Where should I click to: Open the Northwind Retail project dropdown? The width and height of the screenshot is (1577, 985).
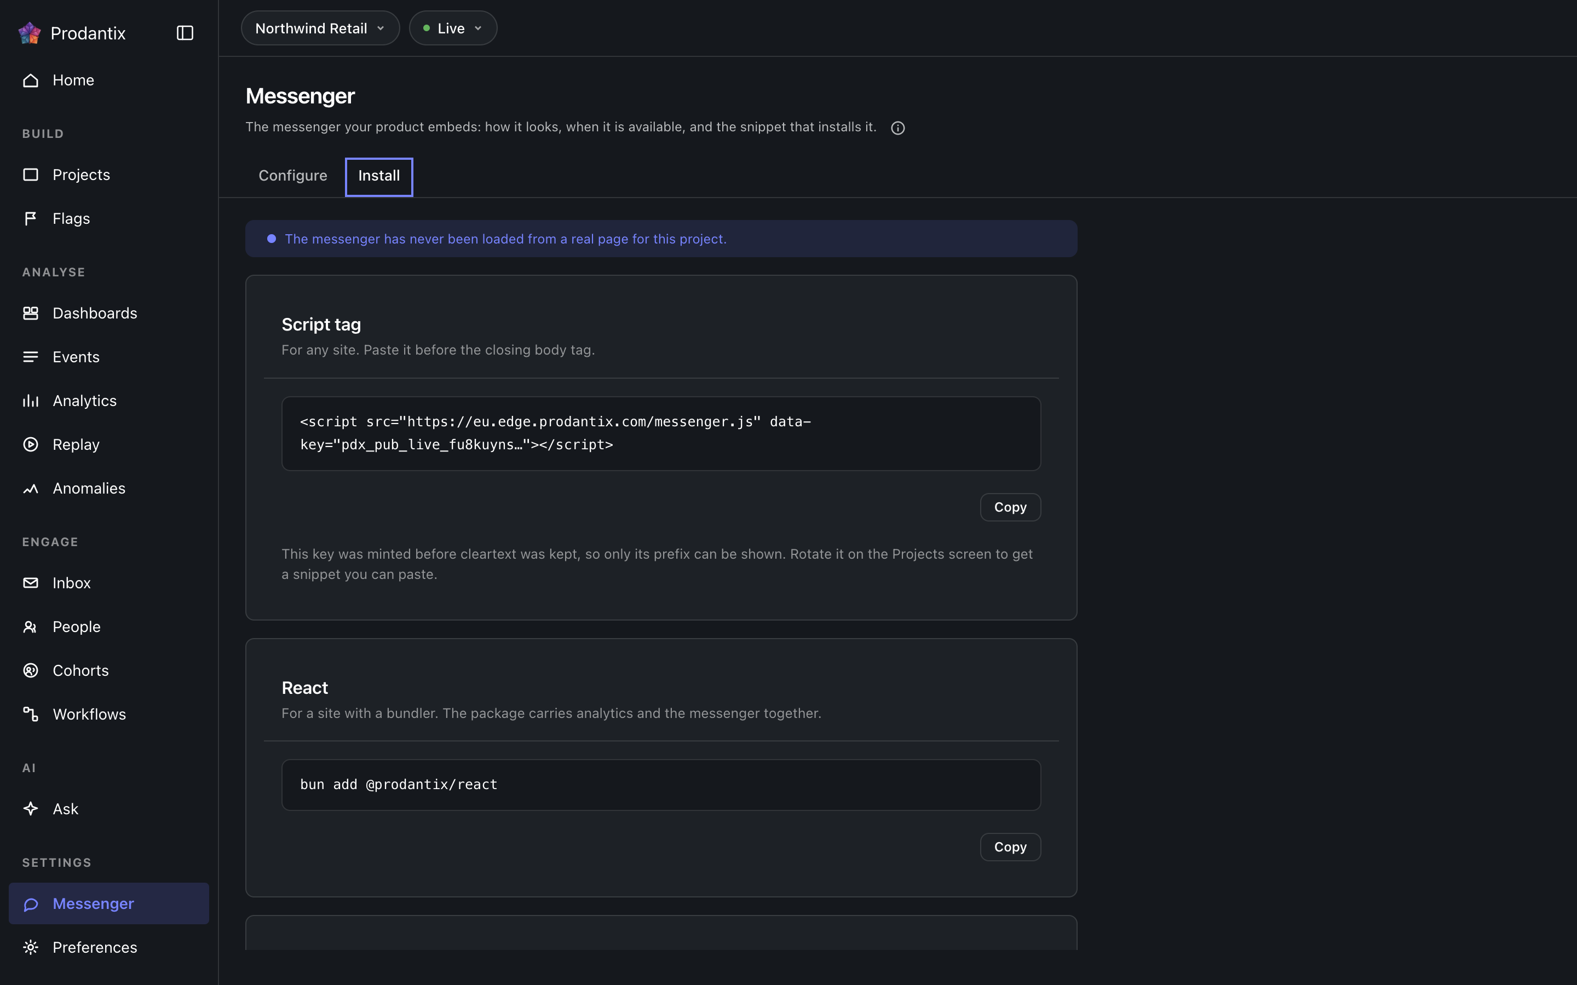point(320,28)
